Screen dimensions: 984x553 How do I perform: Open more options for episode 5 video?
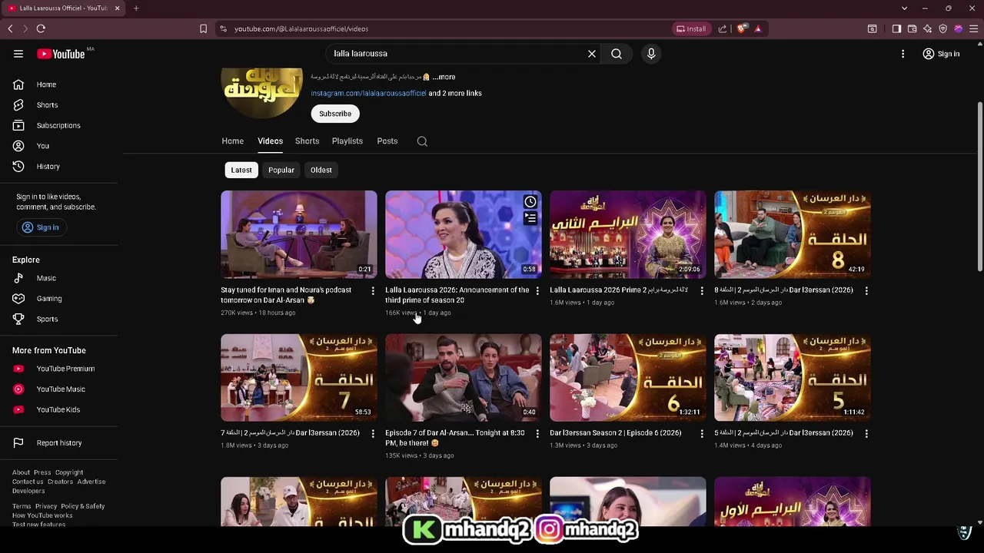click(866, 434)
